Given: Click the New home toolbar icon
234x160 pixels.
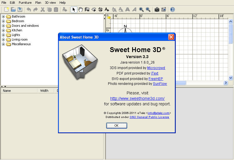Looking at the screenshot, I should tap(6, 9).
